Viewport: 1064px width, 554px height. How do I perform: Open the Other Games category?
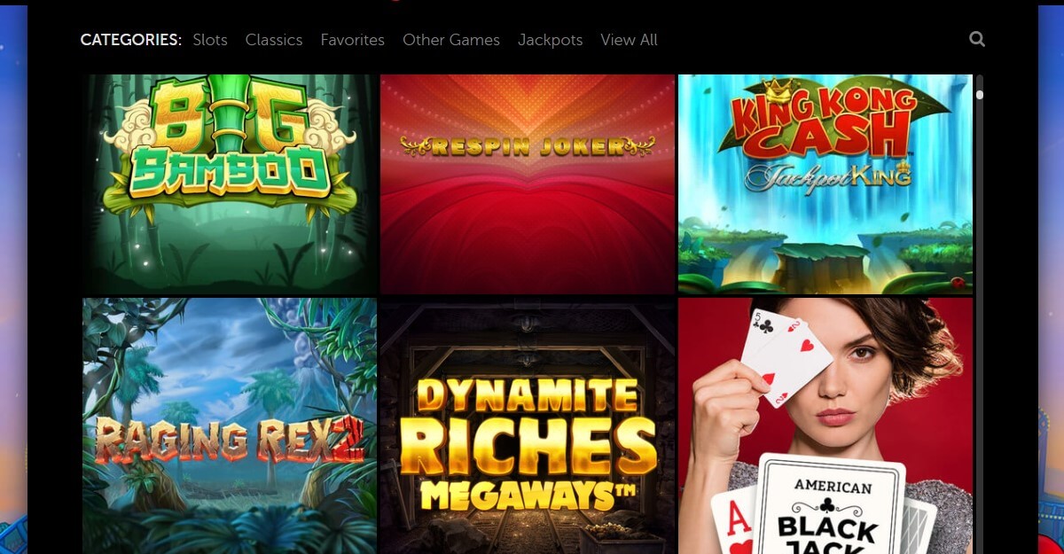click(451, 40)
